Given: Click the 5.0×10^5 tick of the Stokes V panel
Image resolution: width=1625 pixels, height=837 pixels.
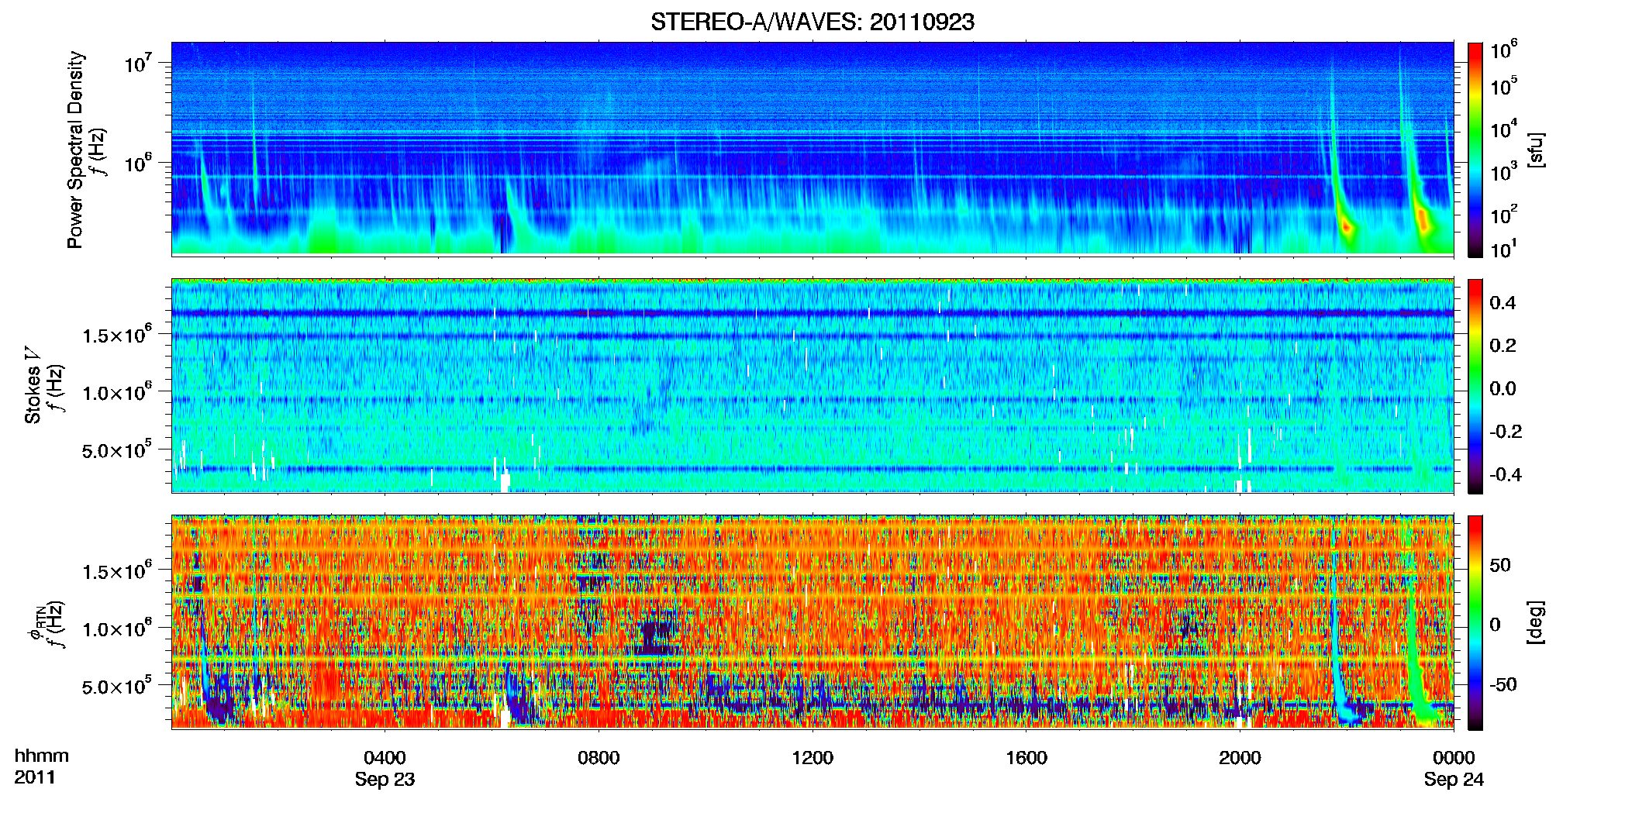Looking at the screenshot, I should pyautogui.click(x=117, y=449).
